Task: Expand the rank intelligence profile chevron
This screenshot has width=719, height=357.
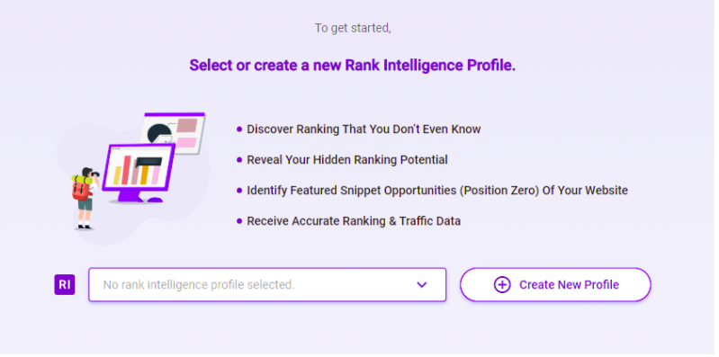Action: tap(422, 284)
